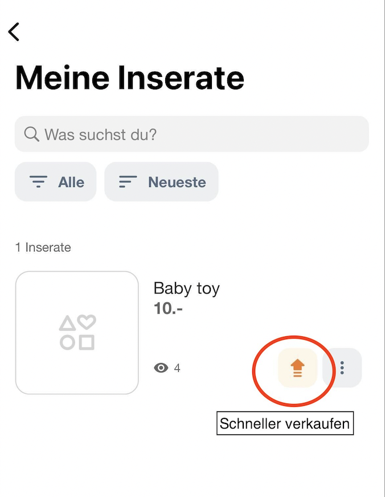Select the listing price "10.-"
The height and width of the screenshot is (497, 385).
click(168, 308)
